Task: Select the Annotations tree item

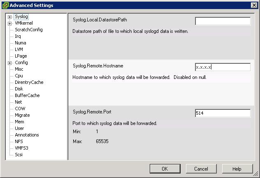Action: point(27,135)
